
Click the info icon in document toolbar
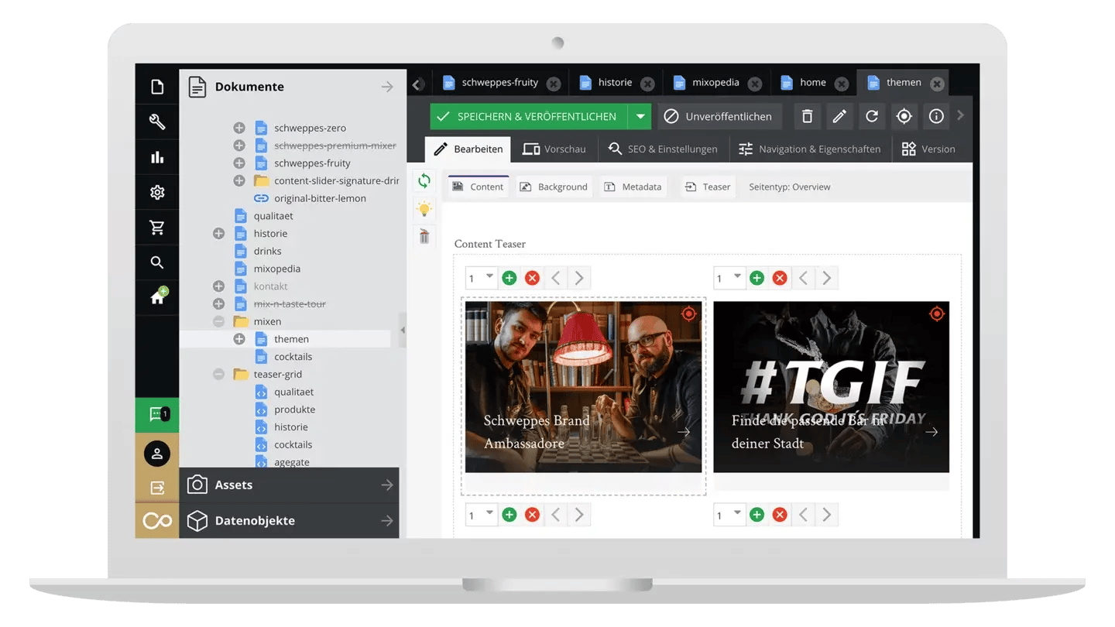coord(936,116)
